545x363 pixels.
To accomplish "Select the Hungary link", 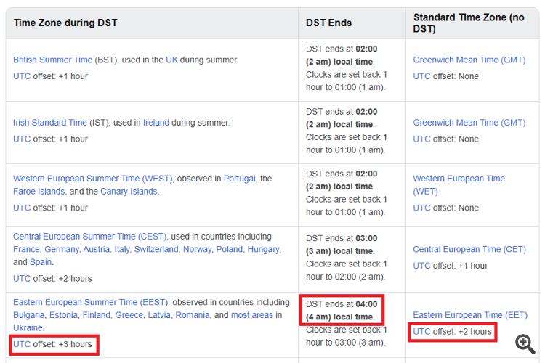I will point(259,249).
